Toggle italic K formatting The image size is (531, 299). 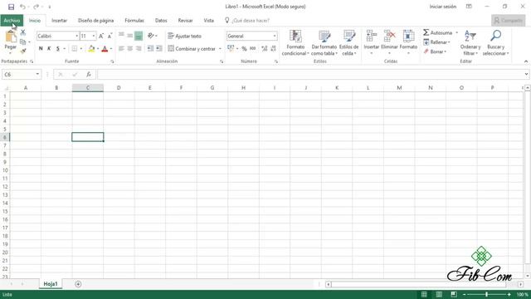[x=49, y=49]
